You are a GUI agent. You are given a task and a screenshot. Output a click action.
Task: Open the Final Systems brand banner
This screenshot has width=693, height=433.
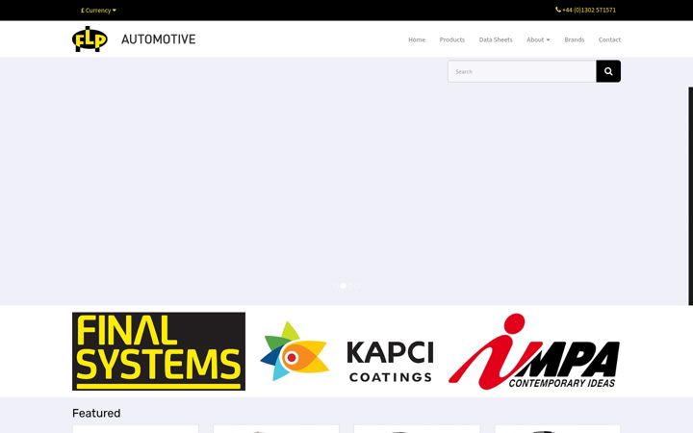(159, 351)
